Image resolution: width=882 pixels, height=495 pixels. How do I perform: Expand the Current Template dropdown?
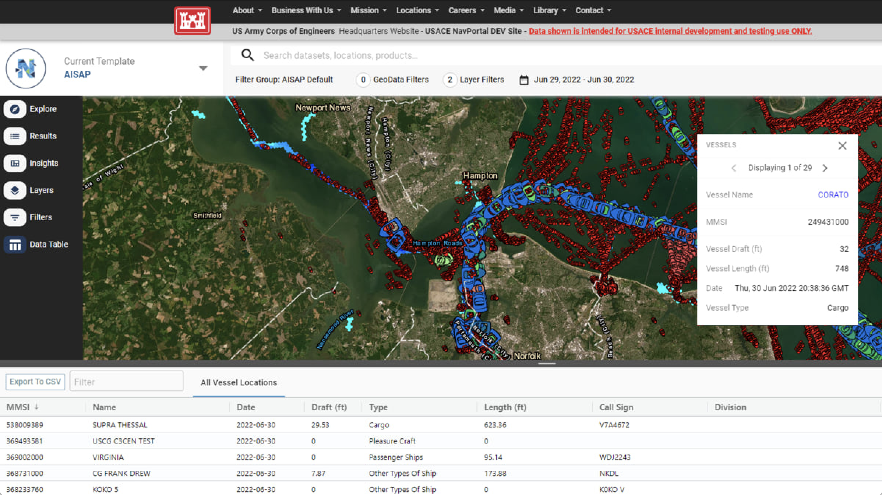[x=203, y=68]
